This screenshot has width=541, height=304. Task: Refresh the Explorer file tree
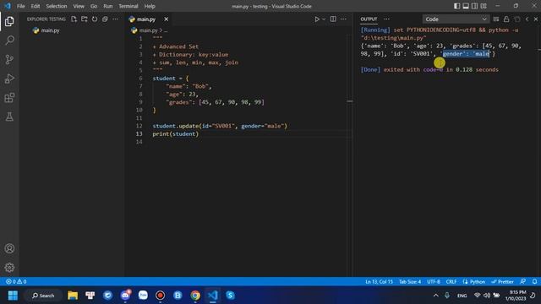(x=95, y=19)
